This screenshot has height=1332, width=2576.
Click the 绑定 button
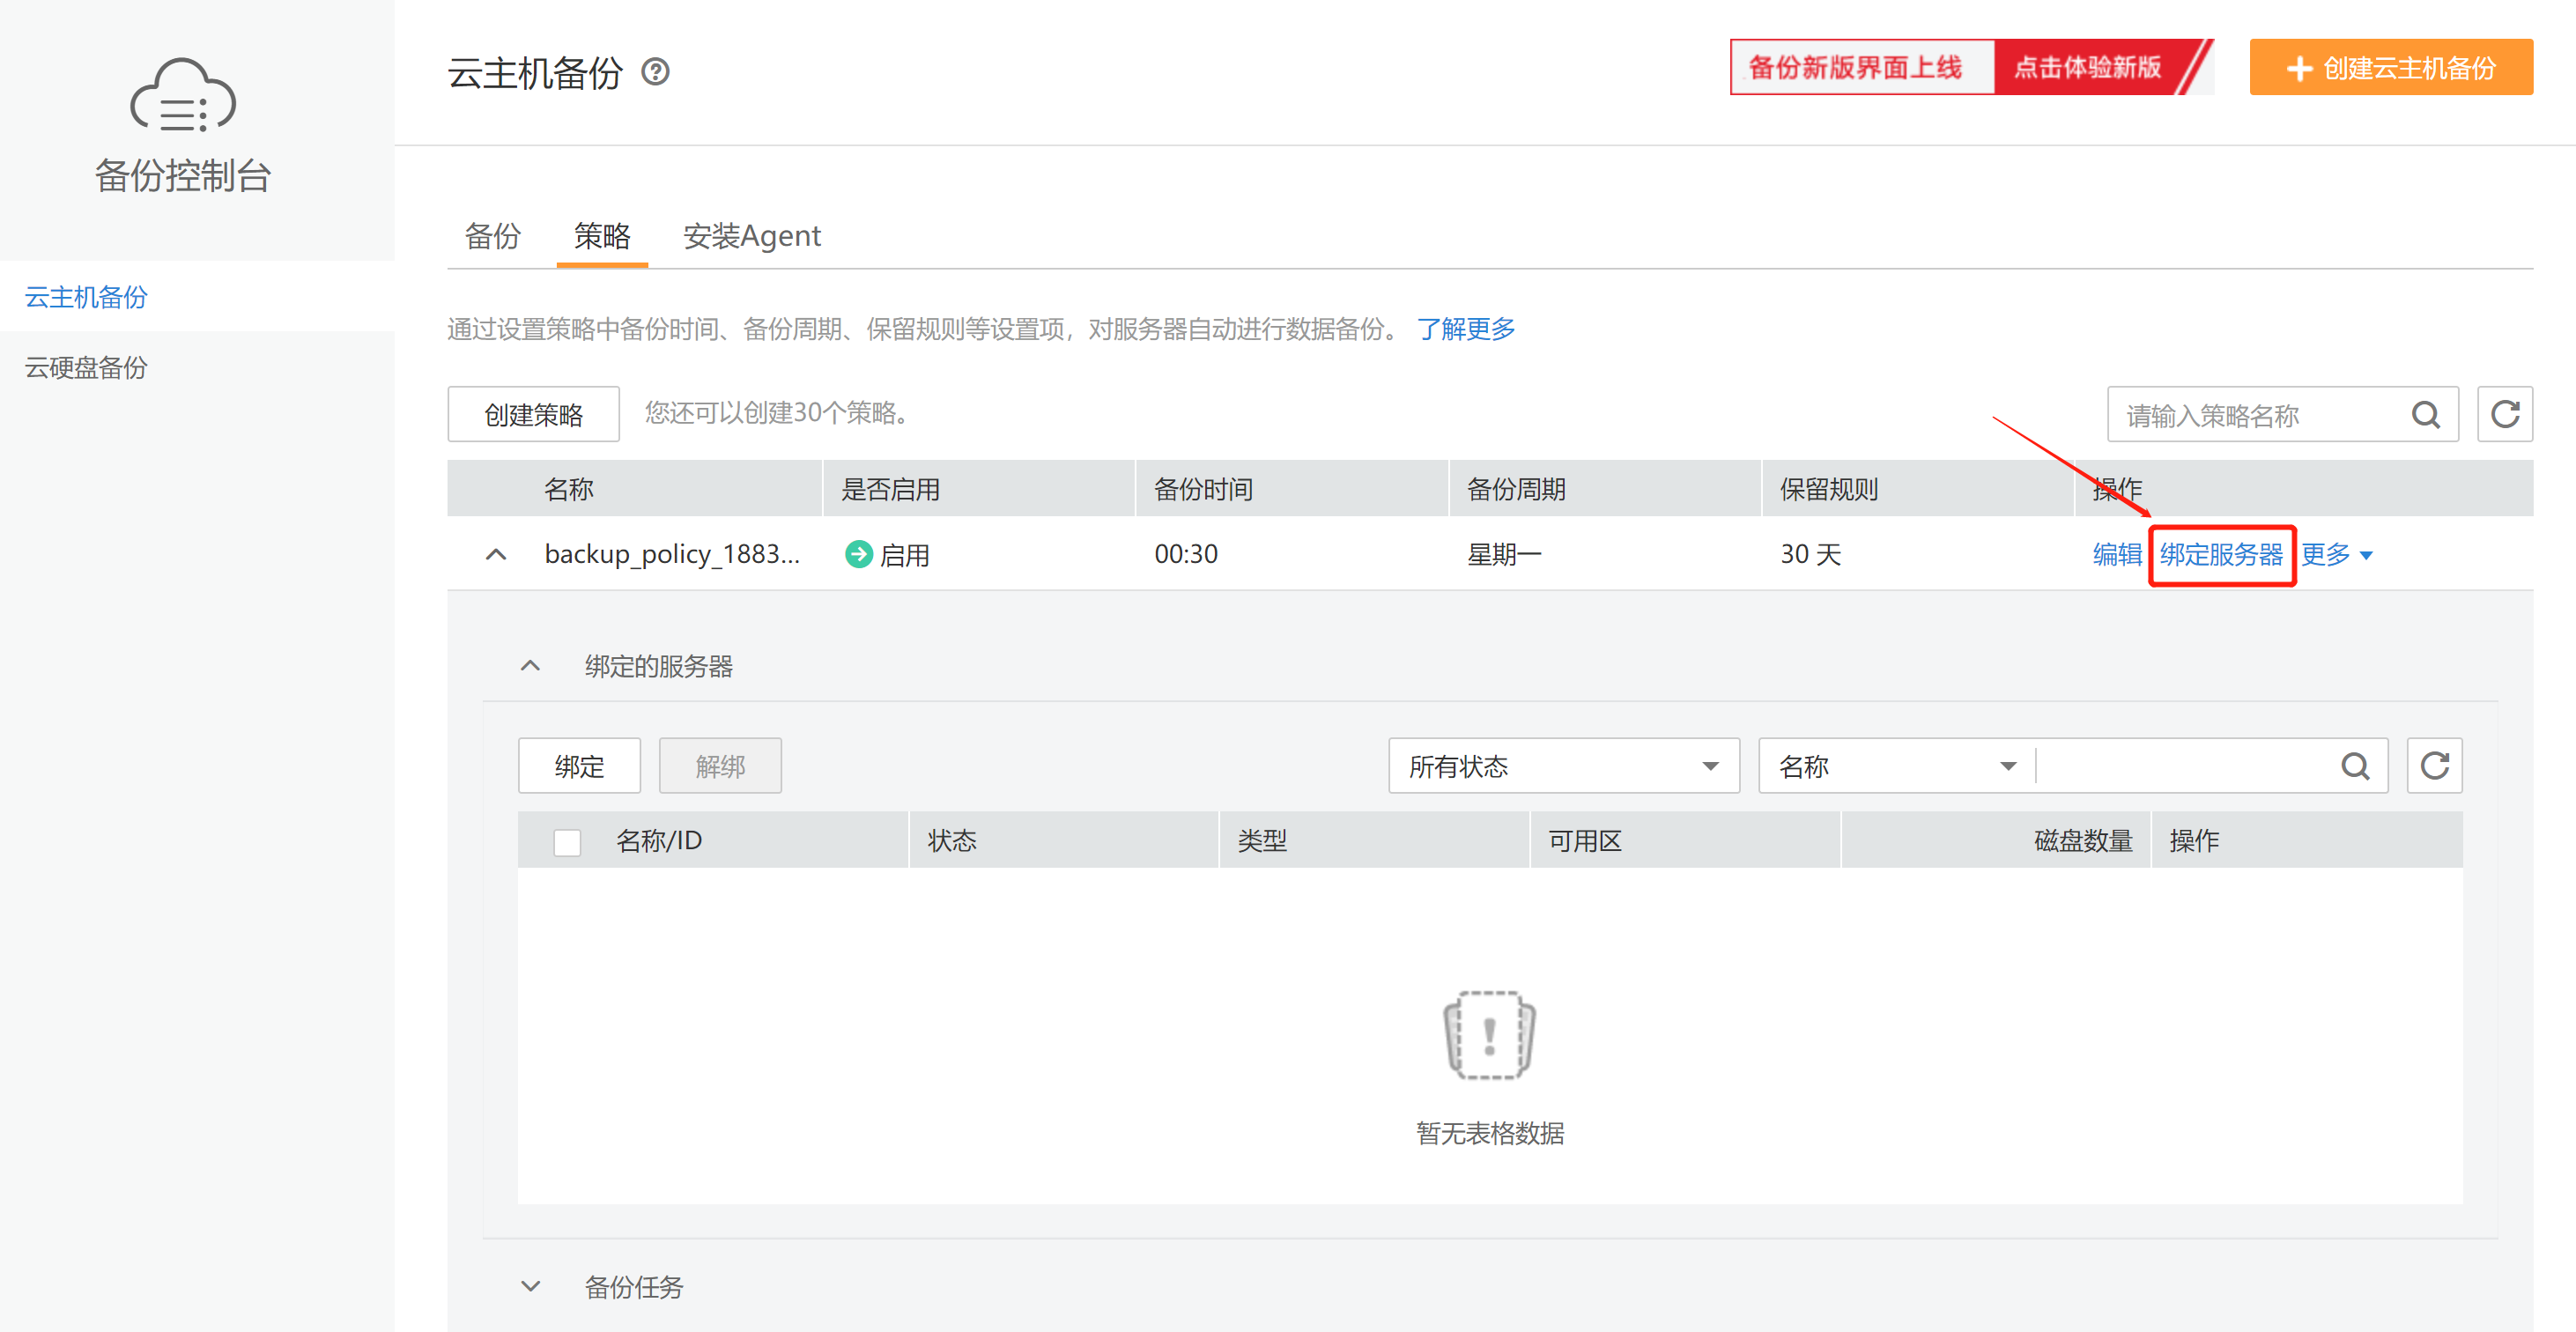point(579,766)
